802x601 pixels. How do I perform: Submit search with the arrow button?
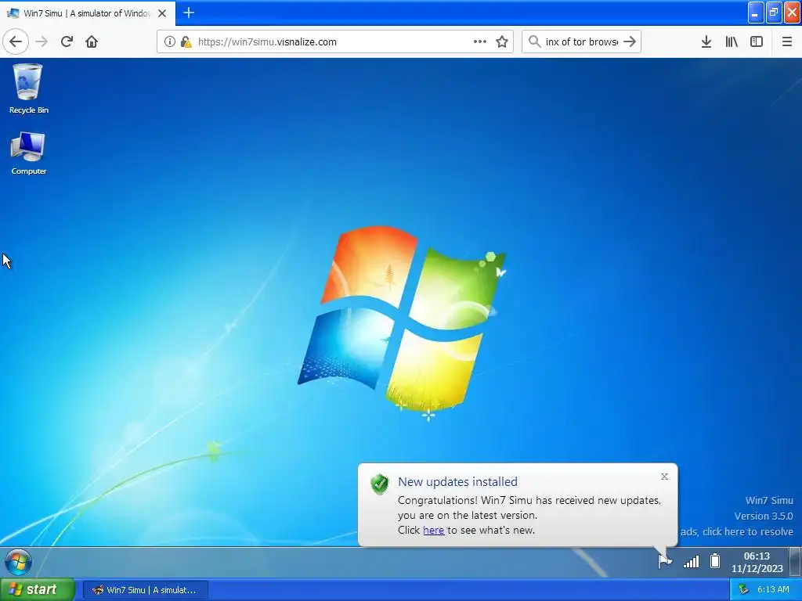point(630,41)
